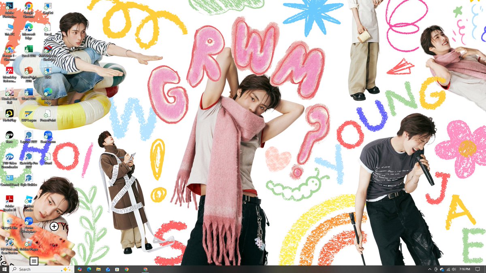The height and width of the screenshot is (273, 486).
Task: Select the Start Zoom desktop icon
Action: 47,137
